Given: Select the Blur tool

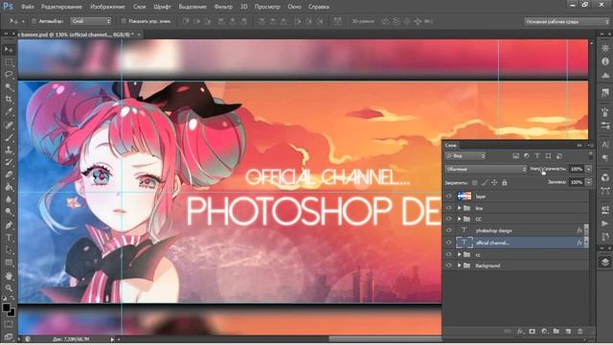Looking at the screenshot, I should (9, 199).
